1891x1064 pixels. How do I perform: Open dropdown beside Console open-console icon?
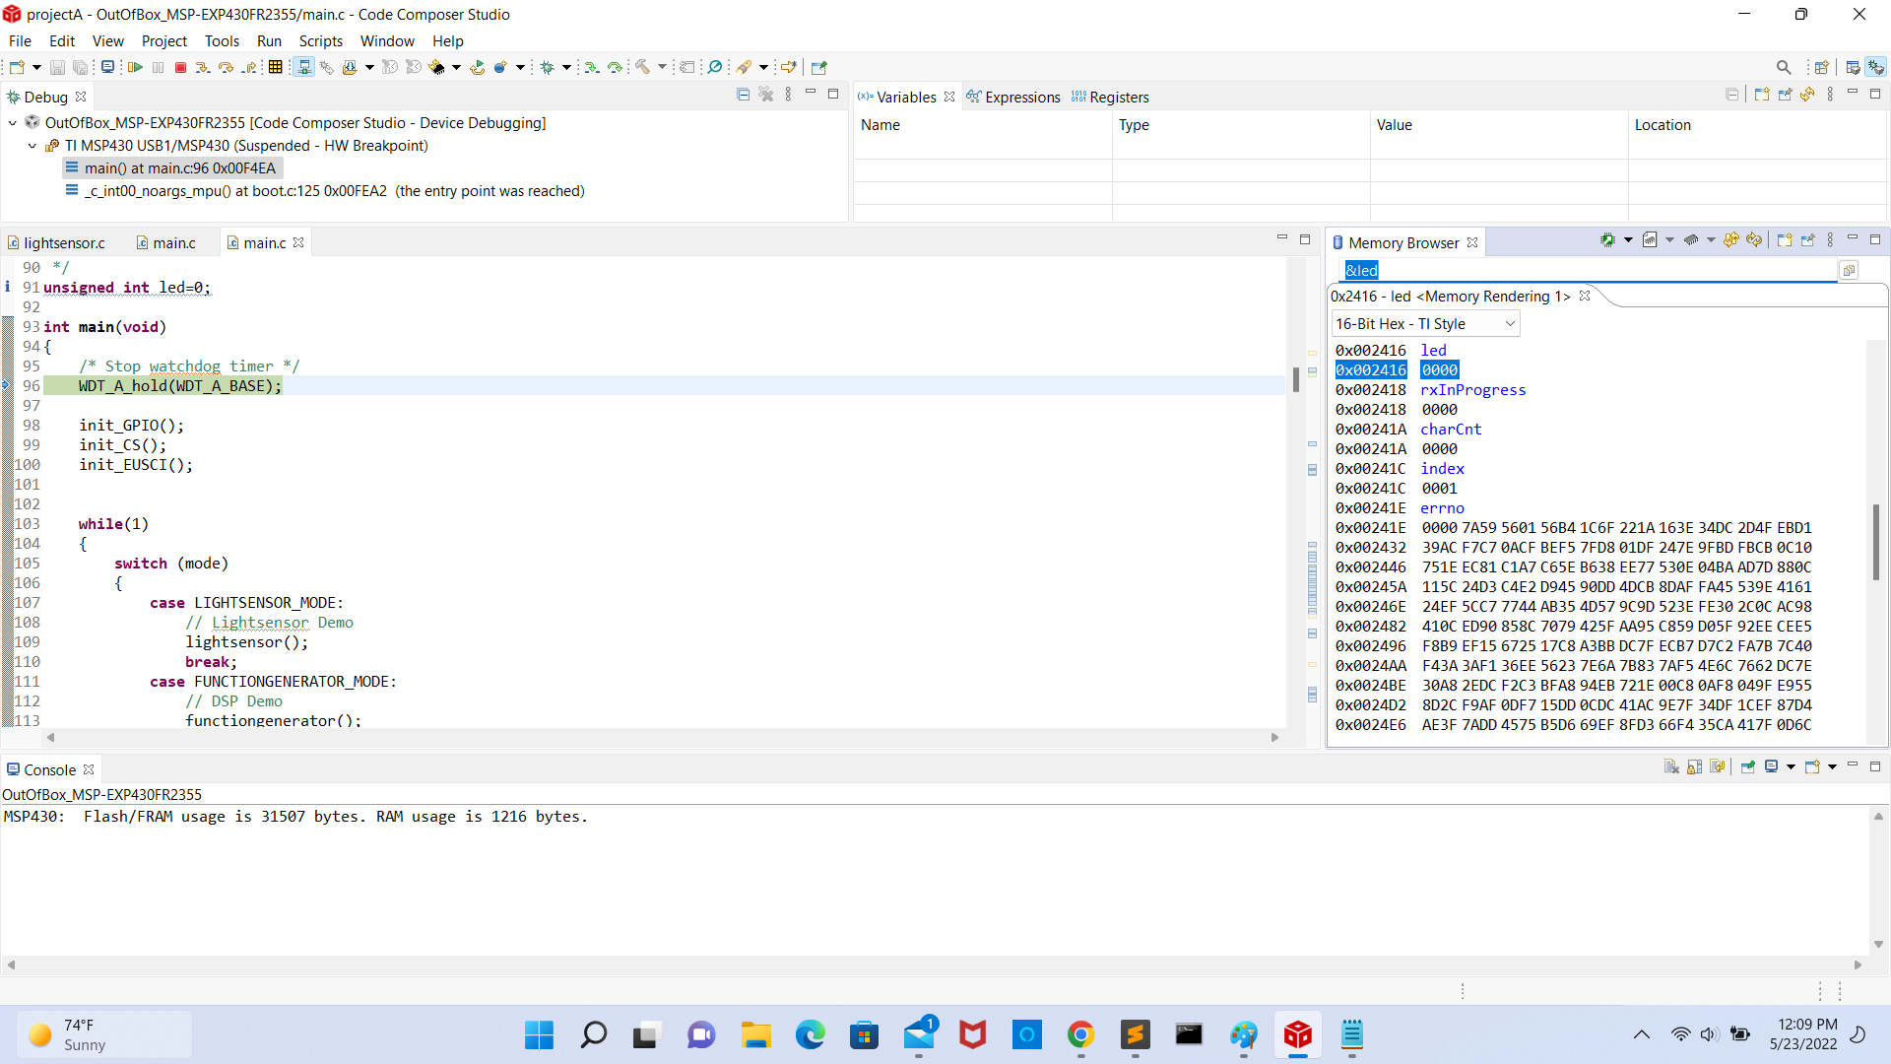point(1832,766)
